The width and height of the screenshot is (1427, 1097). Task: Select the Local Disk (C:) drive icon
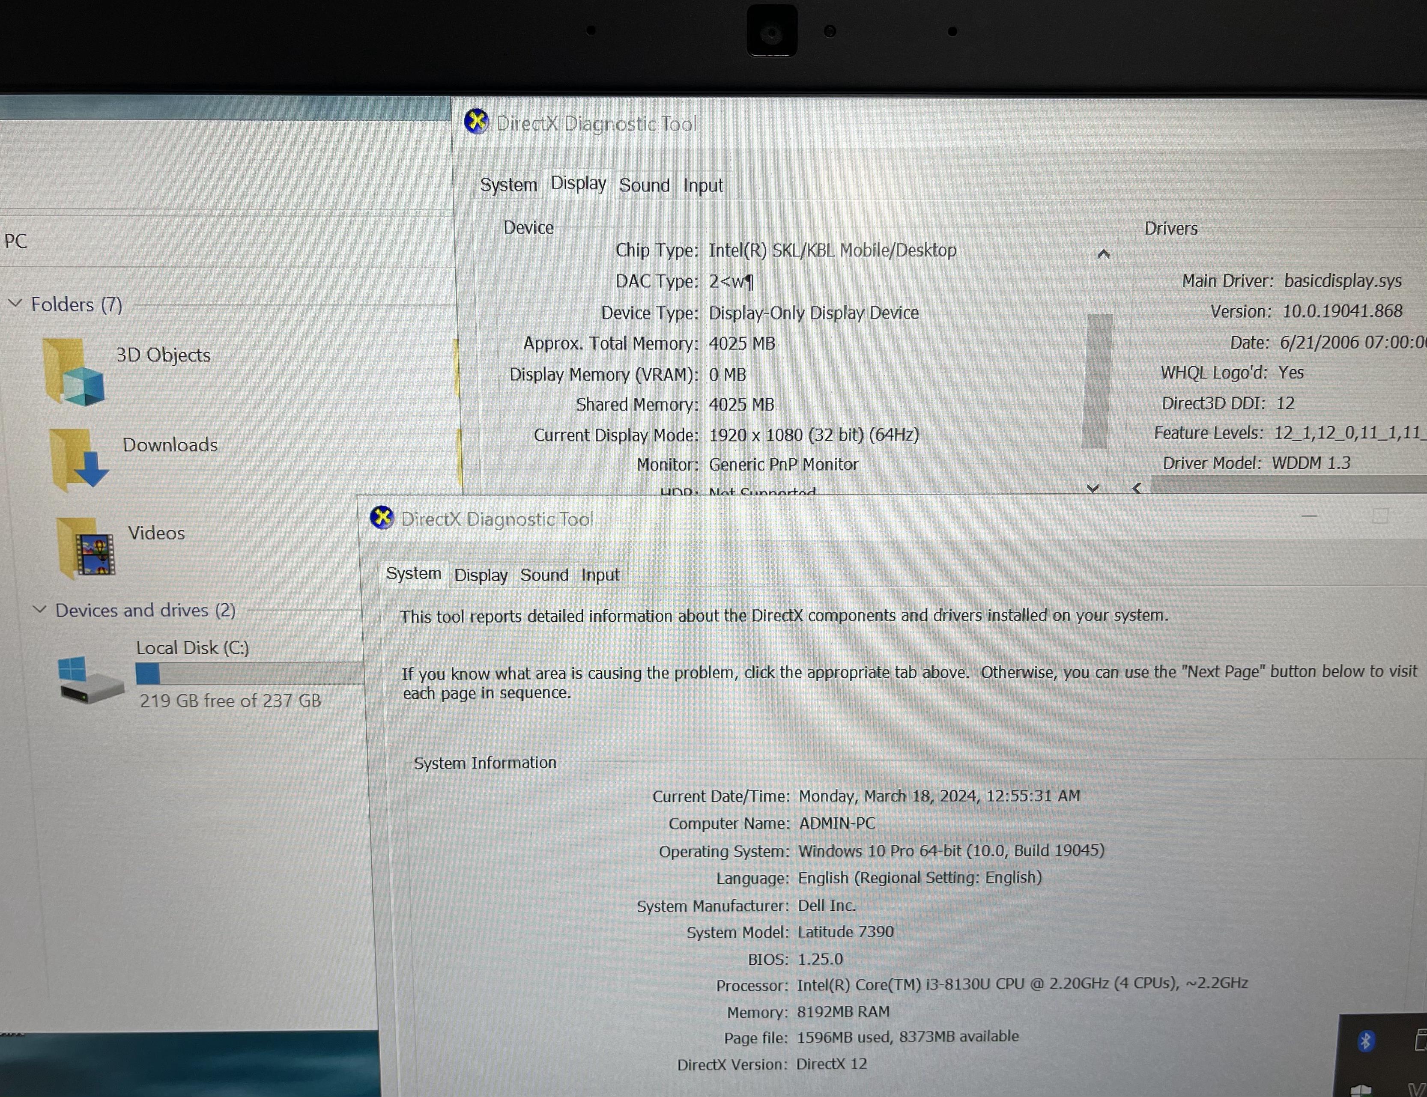point(90,680)
